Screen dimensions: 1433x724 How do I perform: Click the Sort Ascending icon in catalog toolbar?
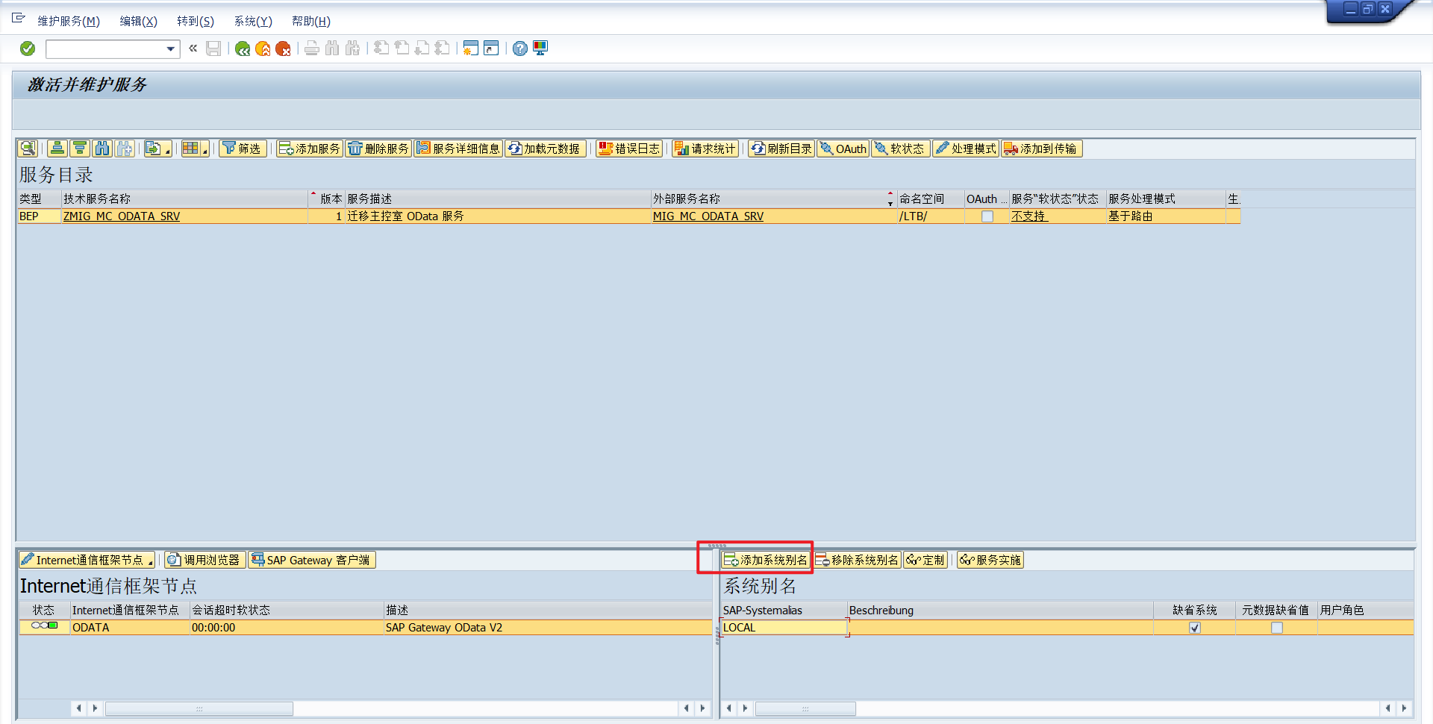pos(57,149)
